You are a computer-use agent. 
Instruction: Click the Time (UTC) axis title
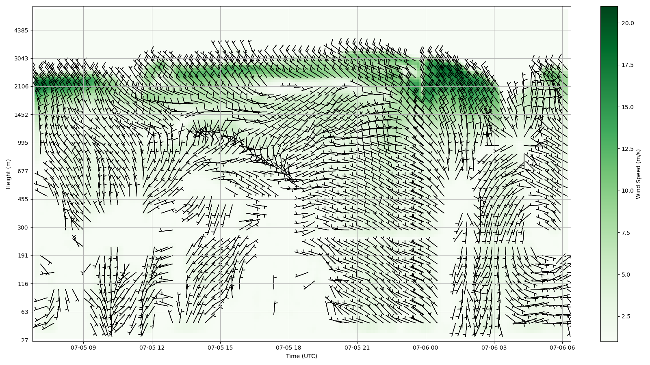tap(301, 356)
